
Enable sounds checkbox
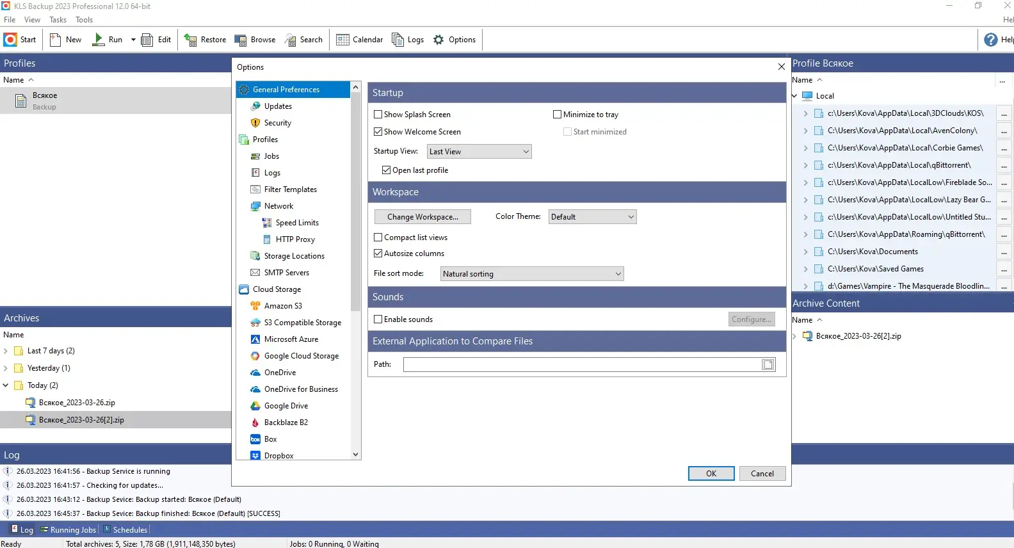[378, 319]
